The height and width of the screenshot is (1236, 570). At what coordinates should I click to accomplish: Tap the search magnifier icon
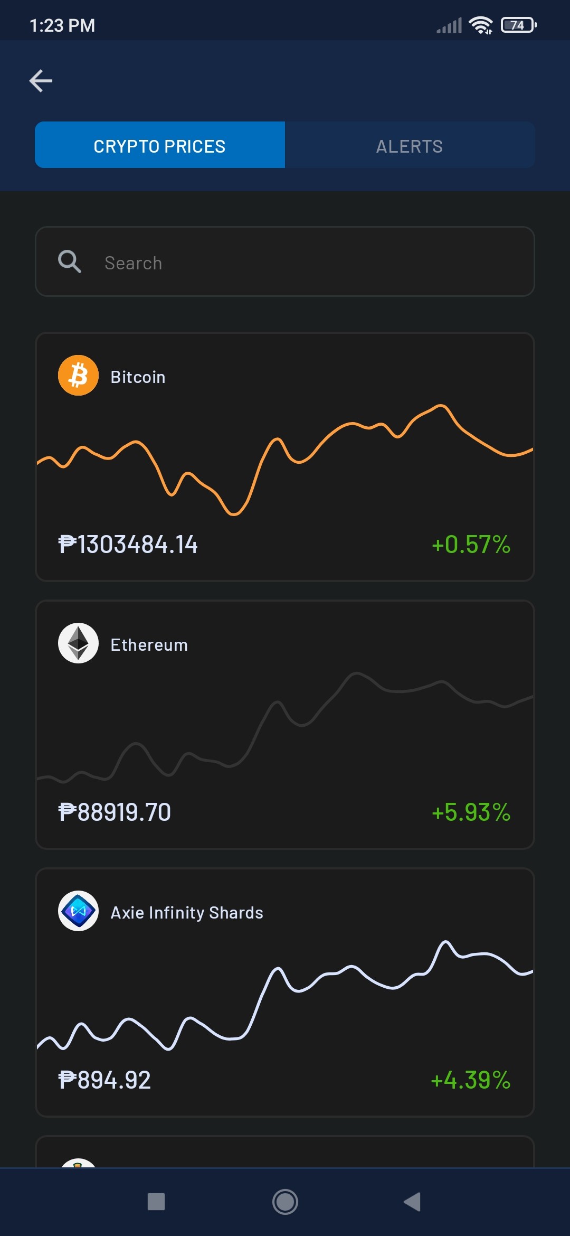click(x=70, y=261)
